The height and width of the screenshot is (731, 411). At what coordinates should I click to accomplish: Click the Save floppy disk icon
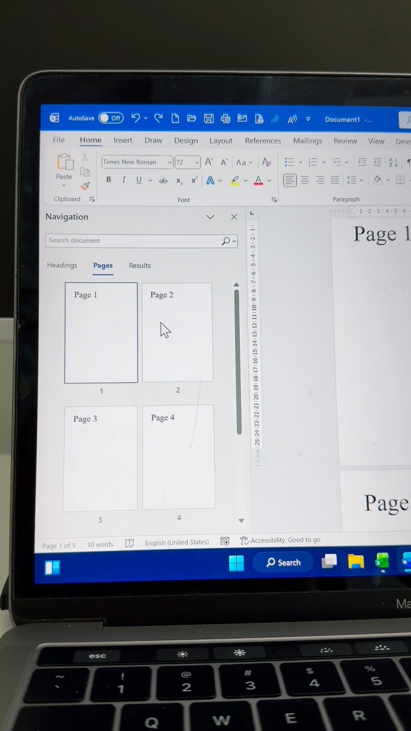pos(209,119)
